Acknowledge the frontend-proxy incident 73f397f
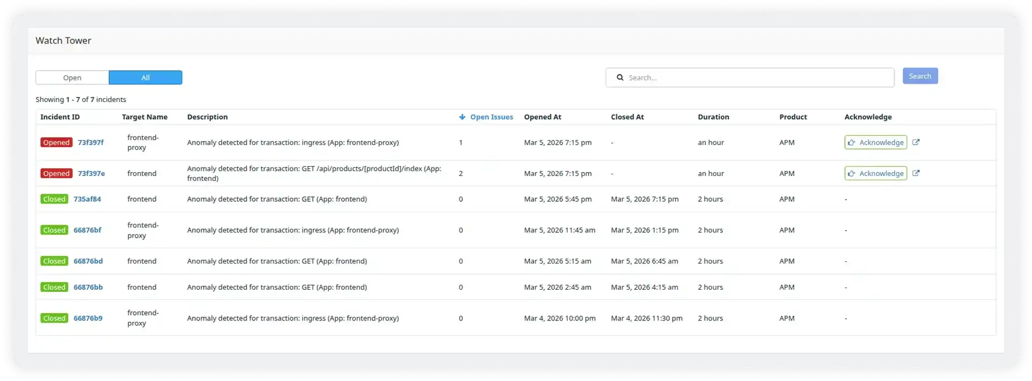Viewport: 1032px width, 381px height. 875,142
